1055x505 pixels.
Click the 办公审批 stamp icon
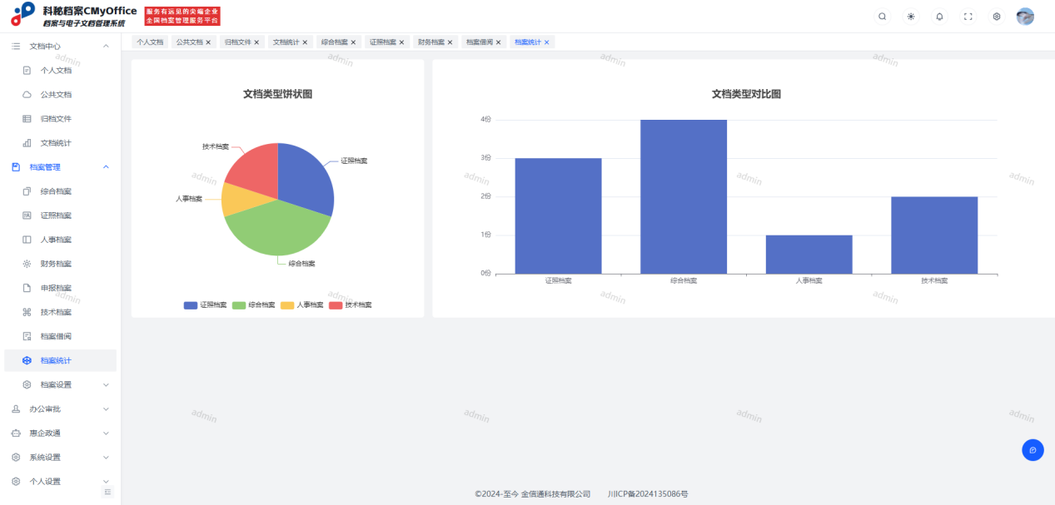[x=16, y=408]
